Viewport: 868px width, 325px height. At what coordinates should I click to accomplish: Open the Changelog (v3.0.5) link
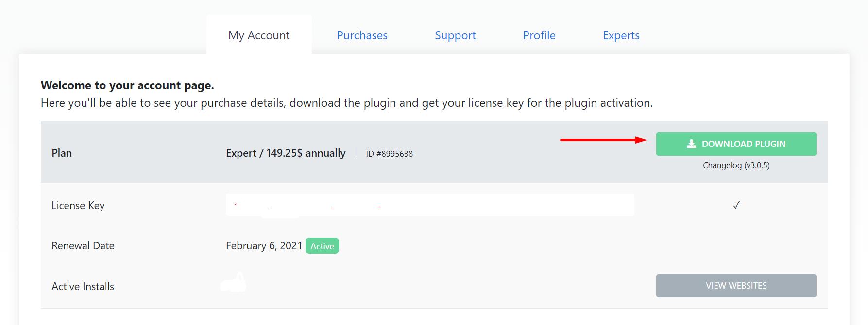click(x=736, y=165)
